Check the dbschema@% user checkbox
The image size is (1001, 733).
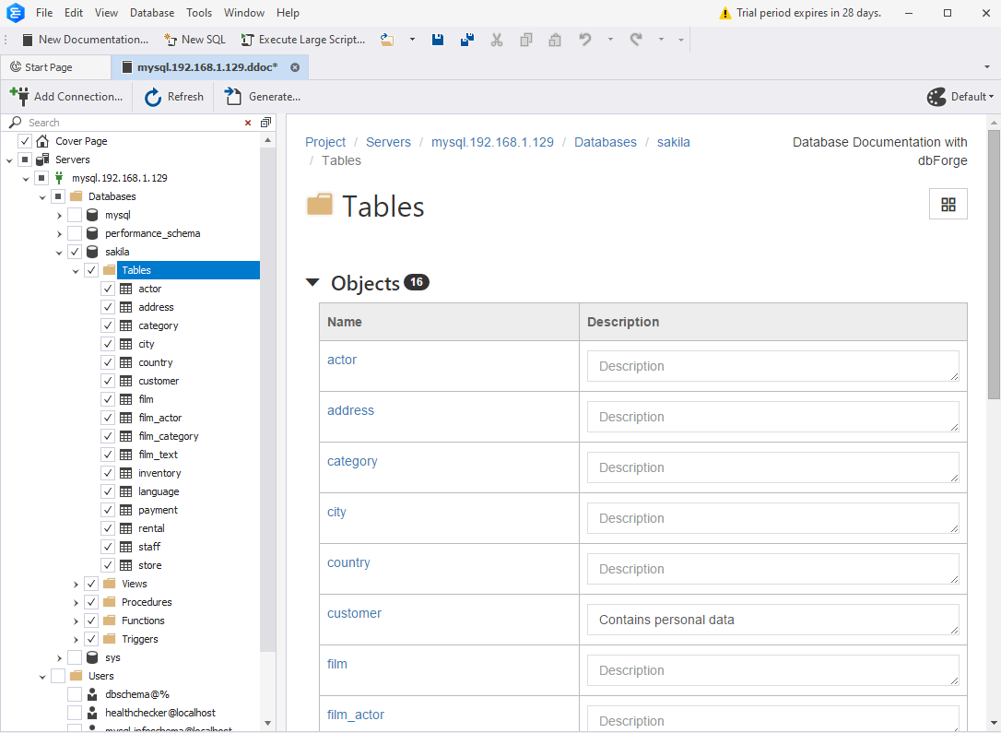[75, 694]
